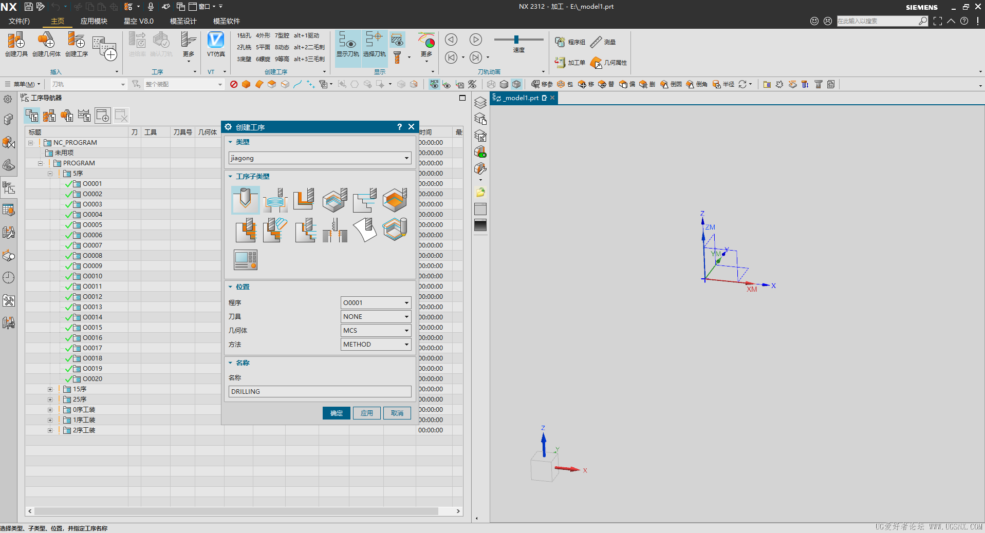The height and width of the screenshot is (533, 985).
Task: Select the machine control subtype icon
Action: point(246,259)
